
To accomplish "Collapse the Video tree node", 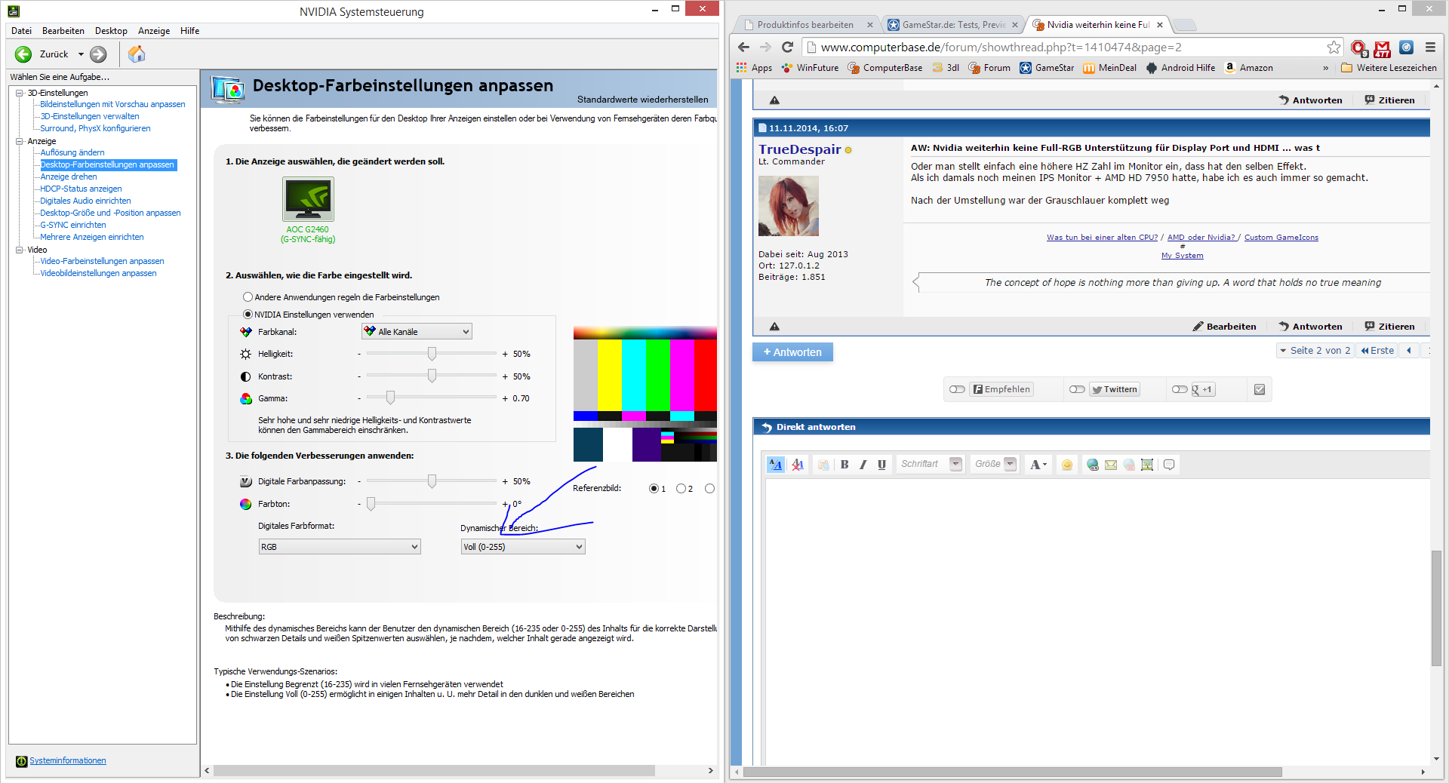I will [20, 250].
